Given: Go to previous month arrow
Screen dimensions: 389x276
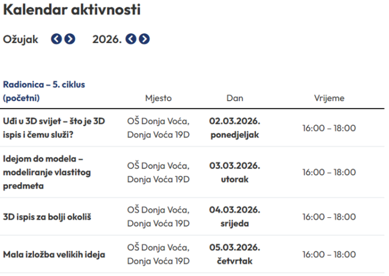Looking at the screenshot, I should (56, 39).
